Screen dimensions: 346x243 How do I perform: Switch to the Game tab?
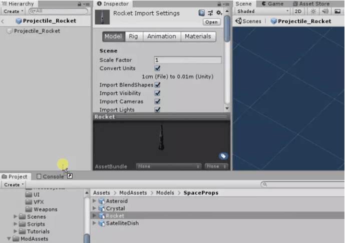coord(273,3)
